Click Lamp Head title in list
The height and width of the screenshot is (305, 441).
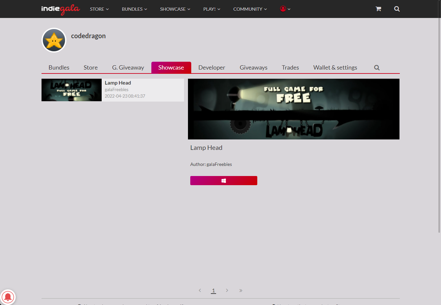click(118, 83)
